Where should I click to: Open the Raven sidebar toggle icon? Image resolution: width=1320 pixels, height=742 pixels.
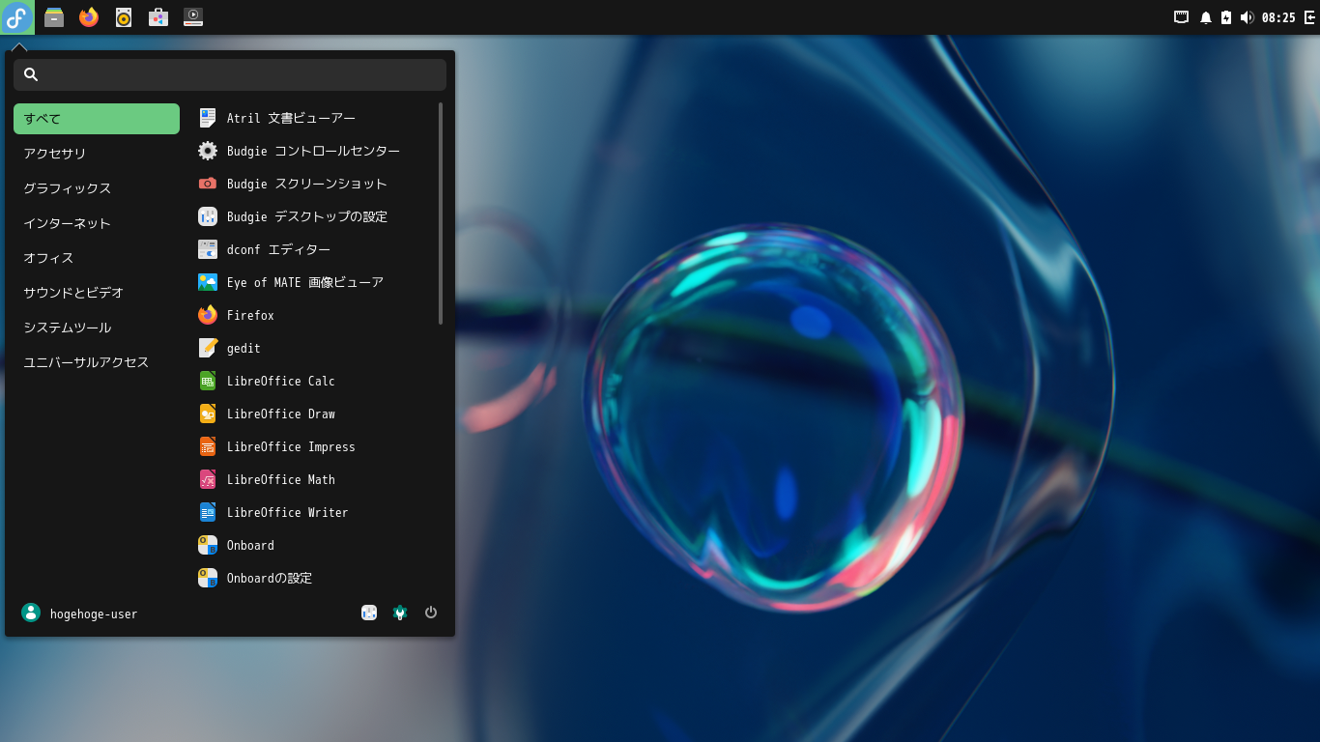[x=1310, y=17]
